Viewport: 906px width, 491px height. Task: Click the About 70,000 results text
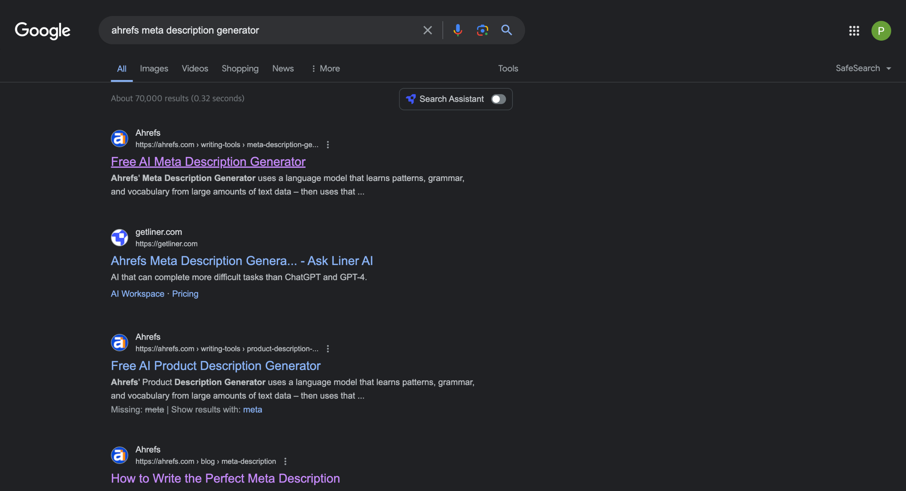pyautogui.click(x=178, y=98)
